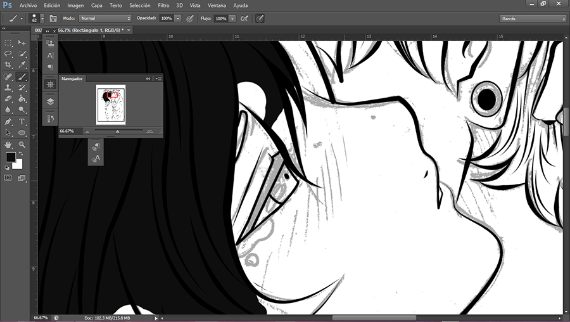Select the Eyedropper tool
Screen dimensions: 570x322
point(22,65)
